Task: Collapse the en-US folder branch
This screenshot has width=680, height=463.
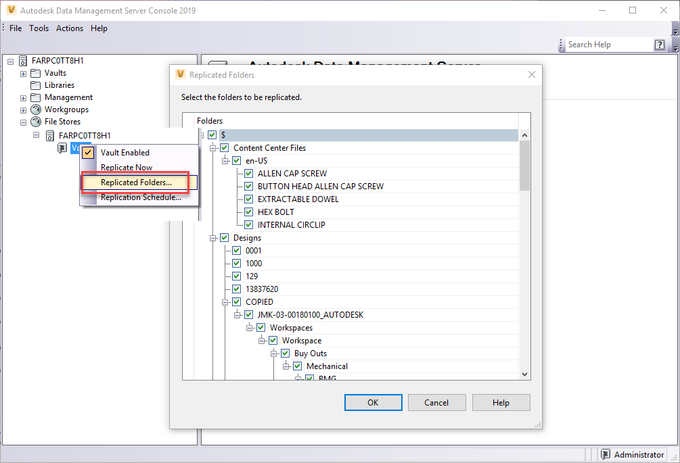Action: (x=225, y=160)
